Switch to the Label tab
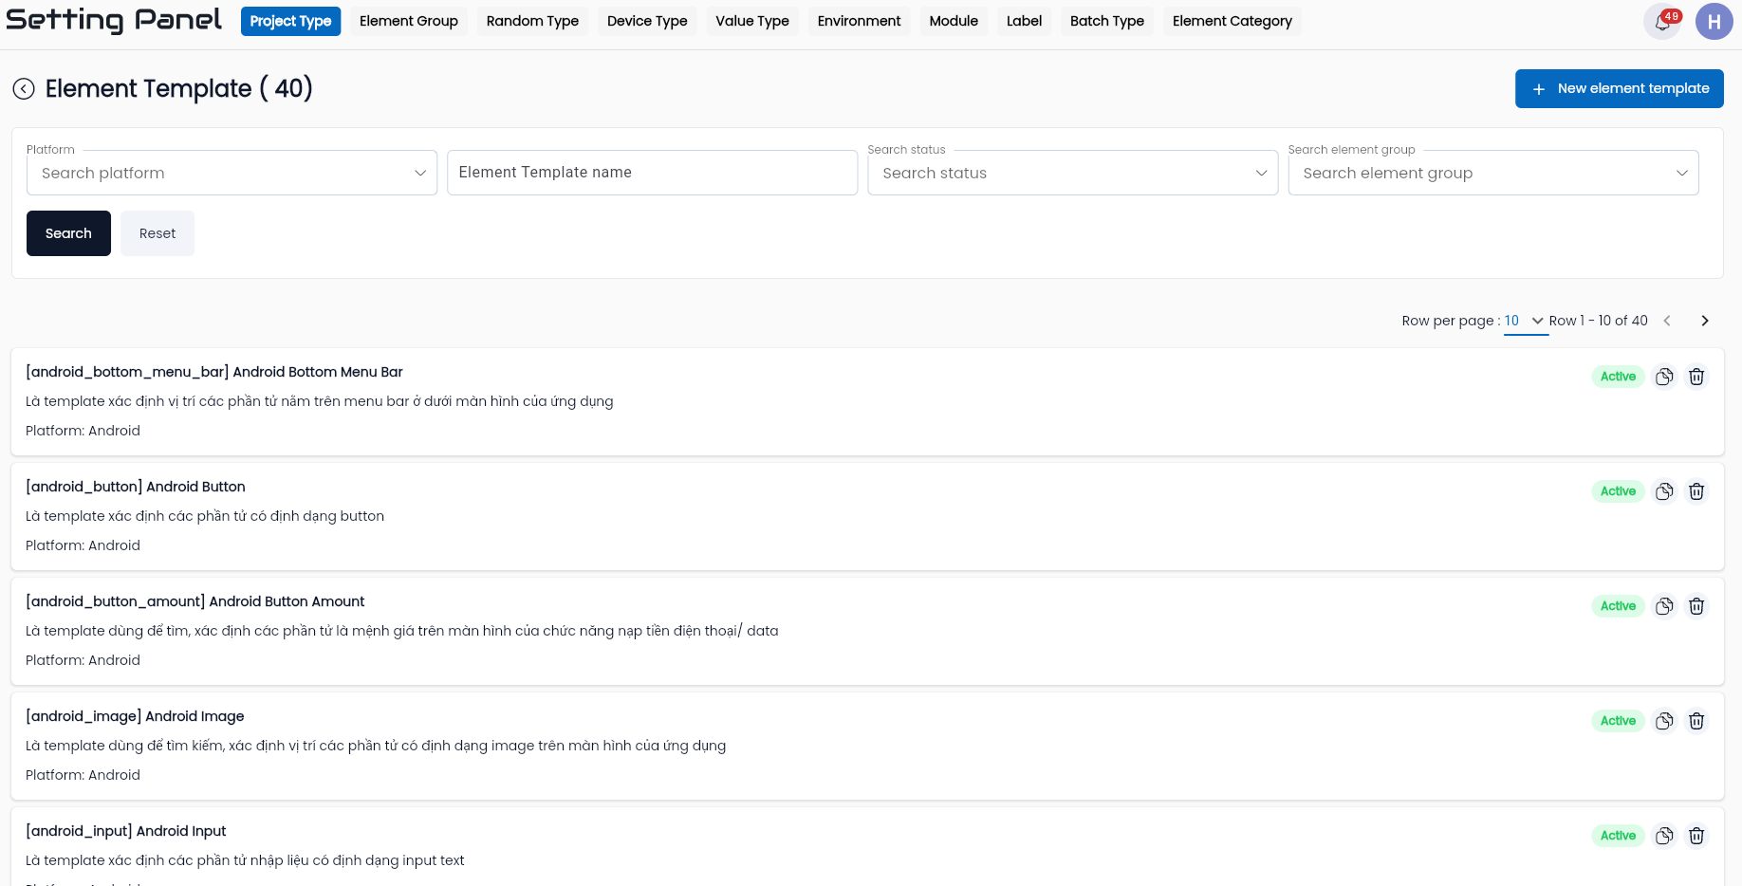Image resolution: width=1742 pixels, height=886 pixels. [1025, 21]
